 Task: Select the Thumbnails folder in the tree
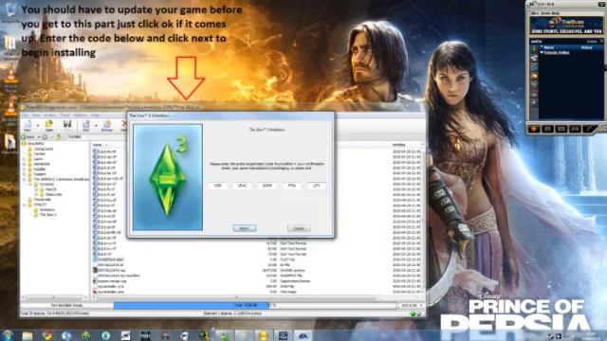tap(40, 200)
